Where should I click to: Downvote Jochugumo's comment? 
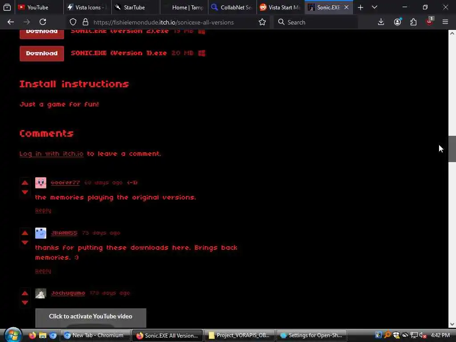[x=25, y=303]
